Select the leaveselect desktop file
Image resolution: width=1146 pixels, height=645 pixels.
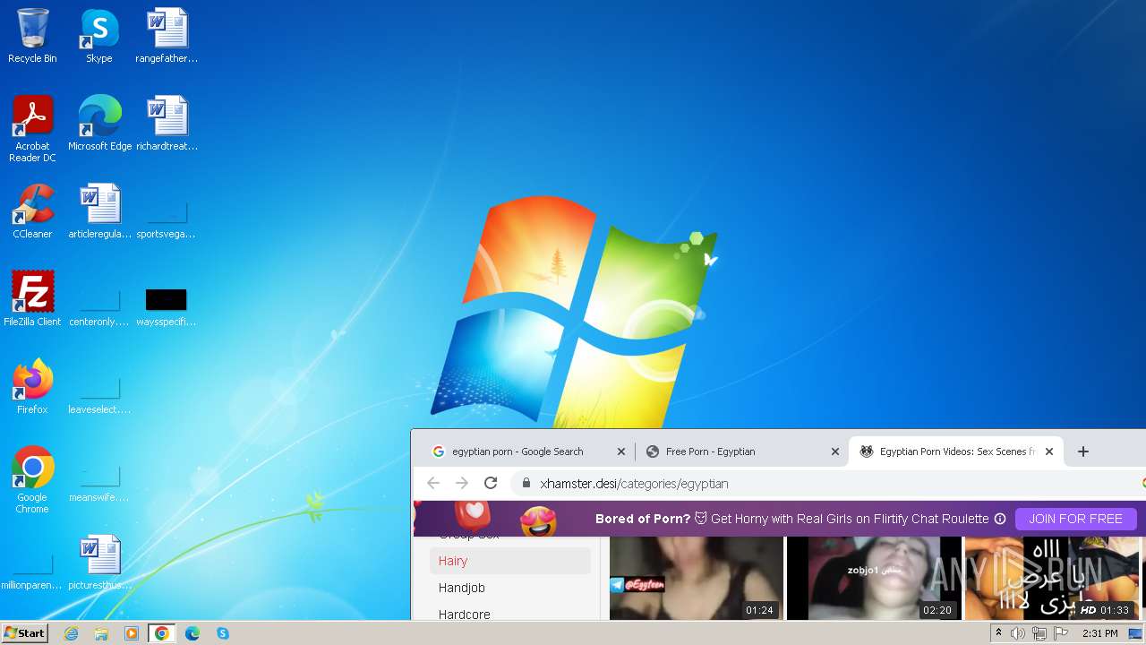[x=99, y=395]
